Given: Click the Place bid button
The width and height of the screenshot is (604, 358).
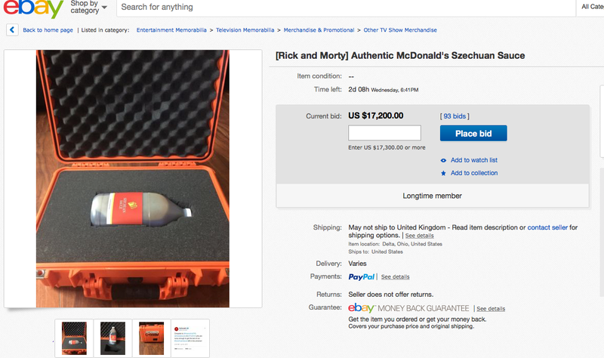Looking at the screenshot, I should (x=473, y=134).
